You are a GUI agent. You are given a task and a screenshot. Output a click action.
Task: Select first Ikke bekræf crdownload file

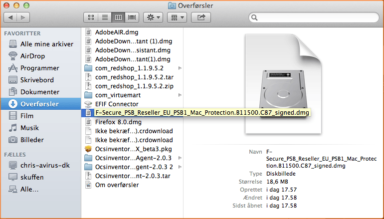coord(132,131)
